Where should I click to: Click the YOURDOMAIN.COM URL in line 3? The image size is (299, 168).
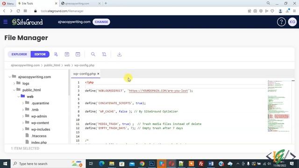pos(158,91)
